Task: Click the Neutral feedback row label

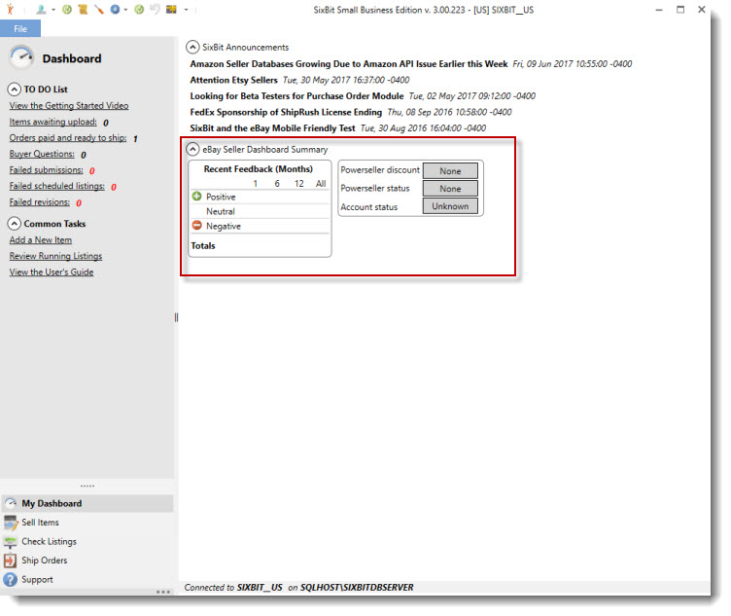Action: (x=221, y=211)
